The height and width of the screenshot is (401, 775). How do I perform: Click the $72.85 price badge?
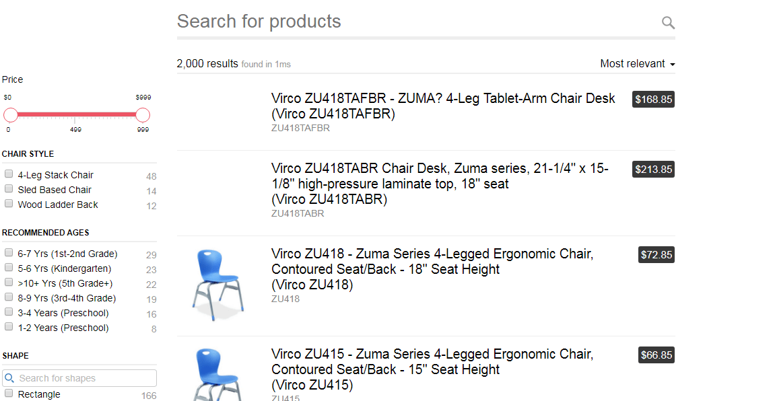coord(656,255)
